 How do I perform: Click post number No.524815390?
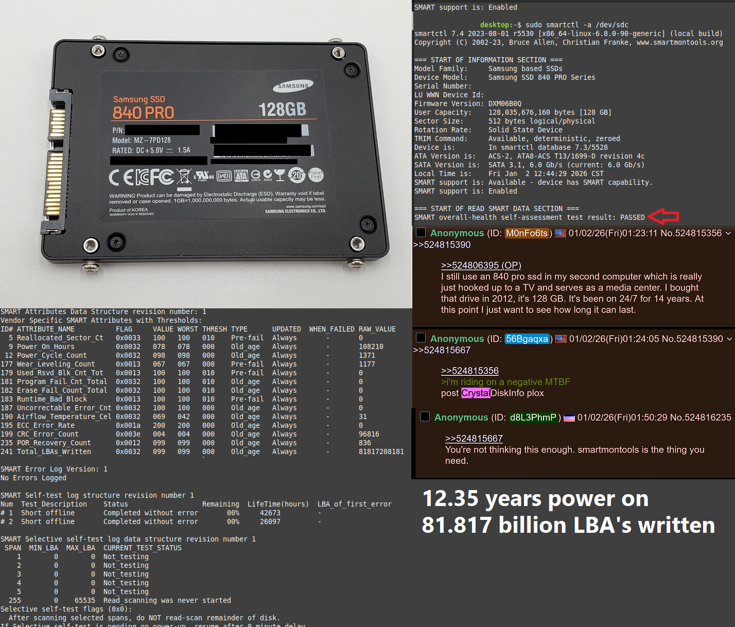click(692, 339)
